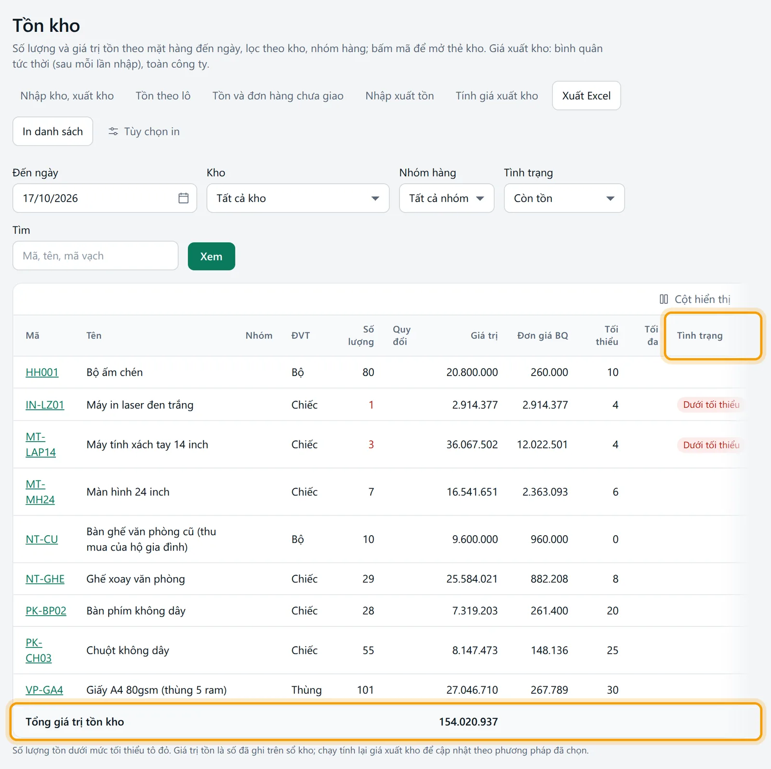Open the MT-MH24 item link
Image resolution: width=771 pixels, height=769 pixels.
tap(40, 492)
